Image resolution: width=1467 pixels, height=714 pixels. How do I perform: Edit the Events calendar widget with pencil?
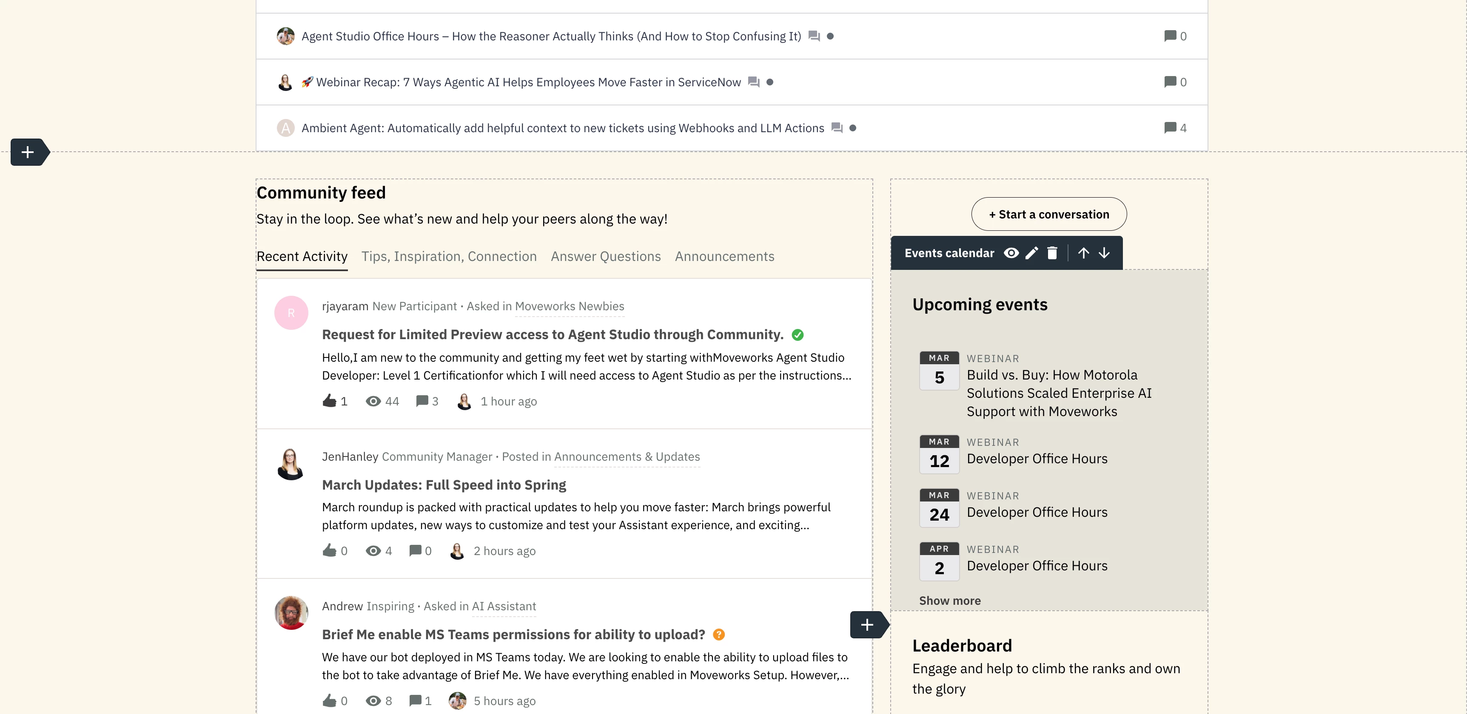tap(1031, 253)
